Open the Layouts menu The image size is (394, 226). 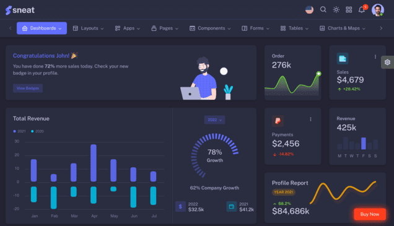pos(88,28)
